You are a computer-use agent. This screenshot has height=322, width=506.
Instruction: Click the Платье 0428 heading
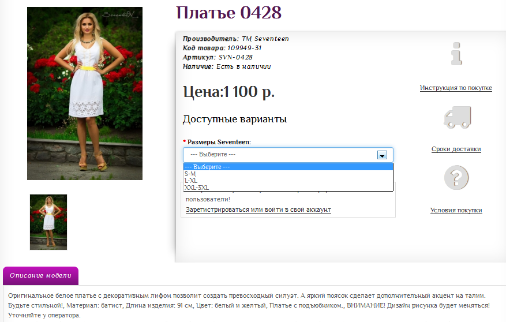coord(228,13)
